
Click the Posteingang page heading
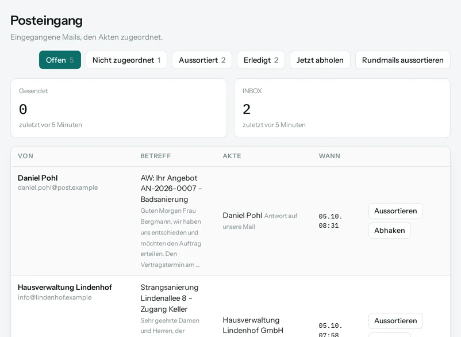(x=47, y=21)
